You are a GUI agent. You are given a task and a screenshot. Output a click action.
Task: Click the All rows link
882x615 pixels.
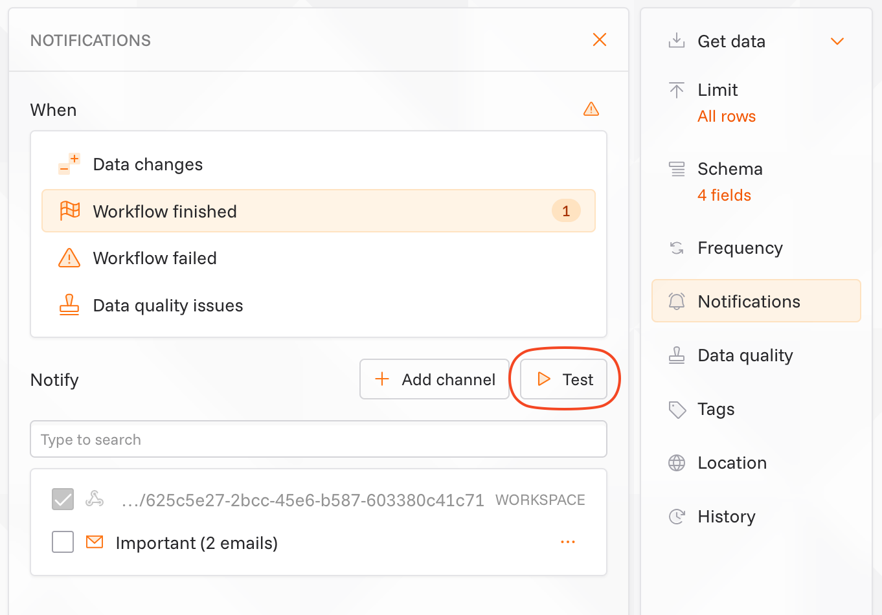point(727,117)
